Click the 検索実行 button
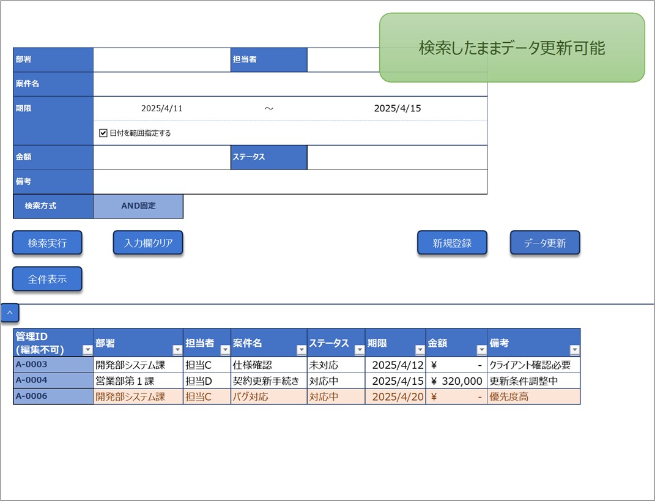 (47, 243)
